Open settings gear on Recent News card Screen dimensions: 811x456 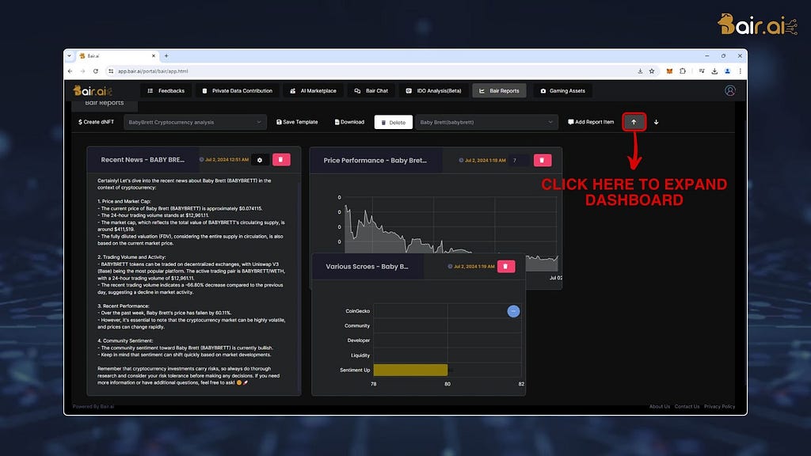pos(260,160)
